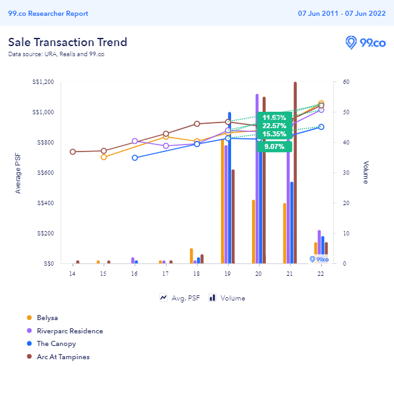Click the Volume legend text
The height and width of the screenshot is (404, 394).
[233, 298]
